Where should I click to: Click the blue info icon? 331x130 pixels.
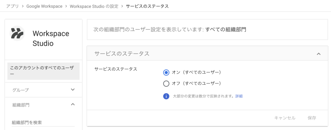point(166,96)
